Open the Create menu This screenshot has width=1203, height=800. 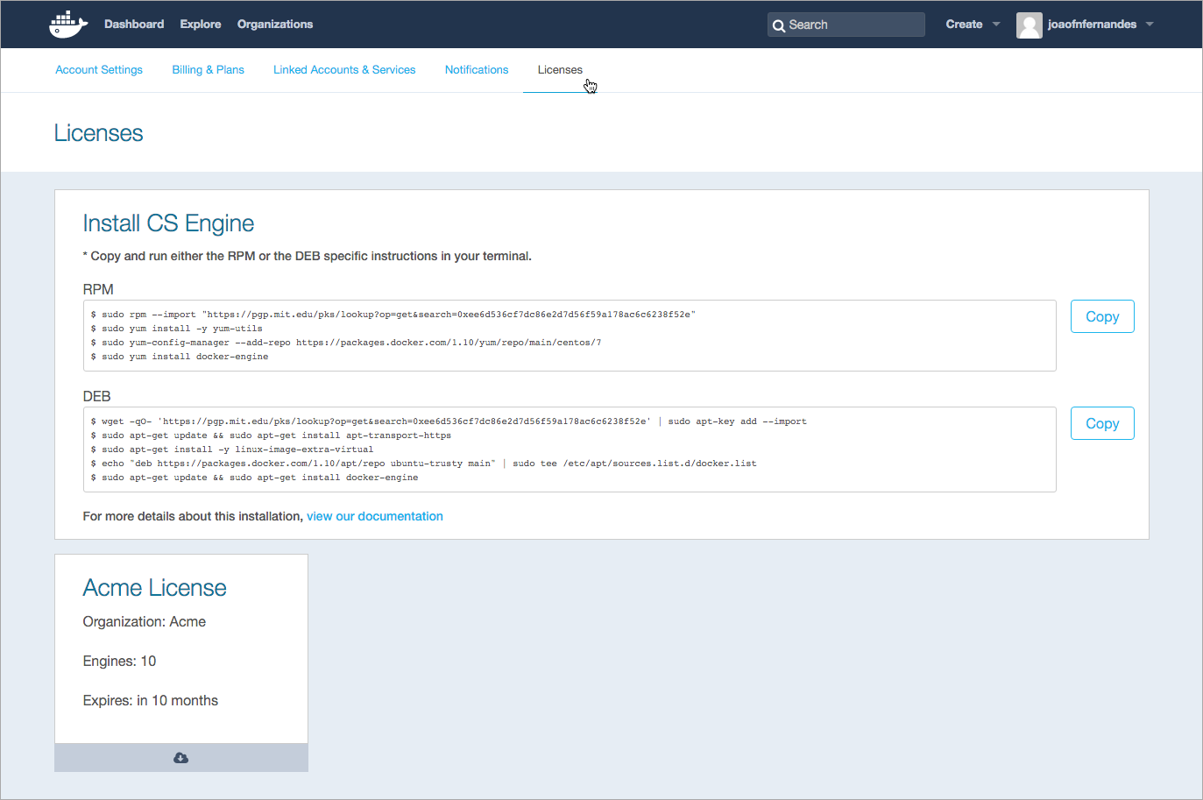click(964, 25)
